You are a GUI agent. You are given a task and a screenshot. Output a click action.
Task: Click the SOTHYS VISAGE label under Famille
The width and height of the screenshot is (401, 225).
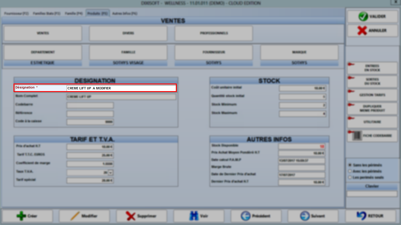pyautogui.click(x=128, y=63)
